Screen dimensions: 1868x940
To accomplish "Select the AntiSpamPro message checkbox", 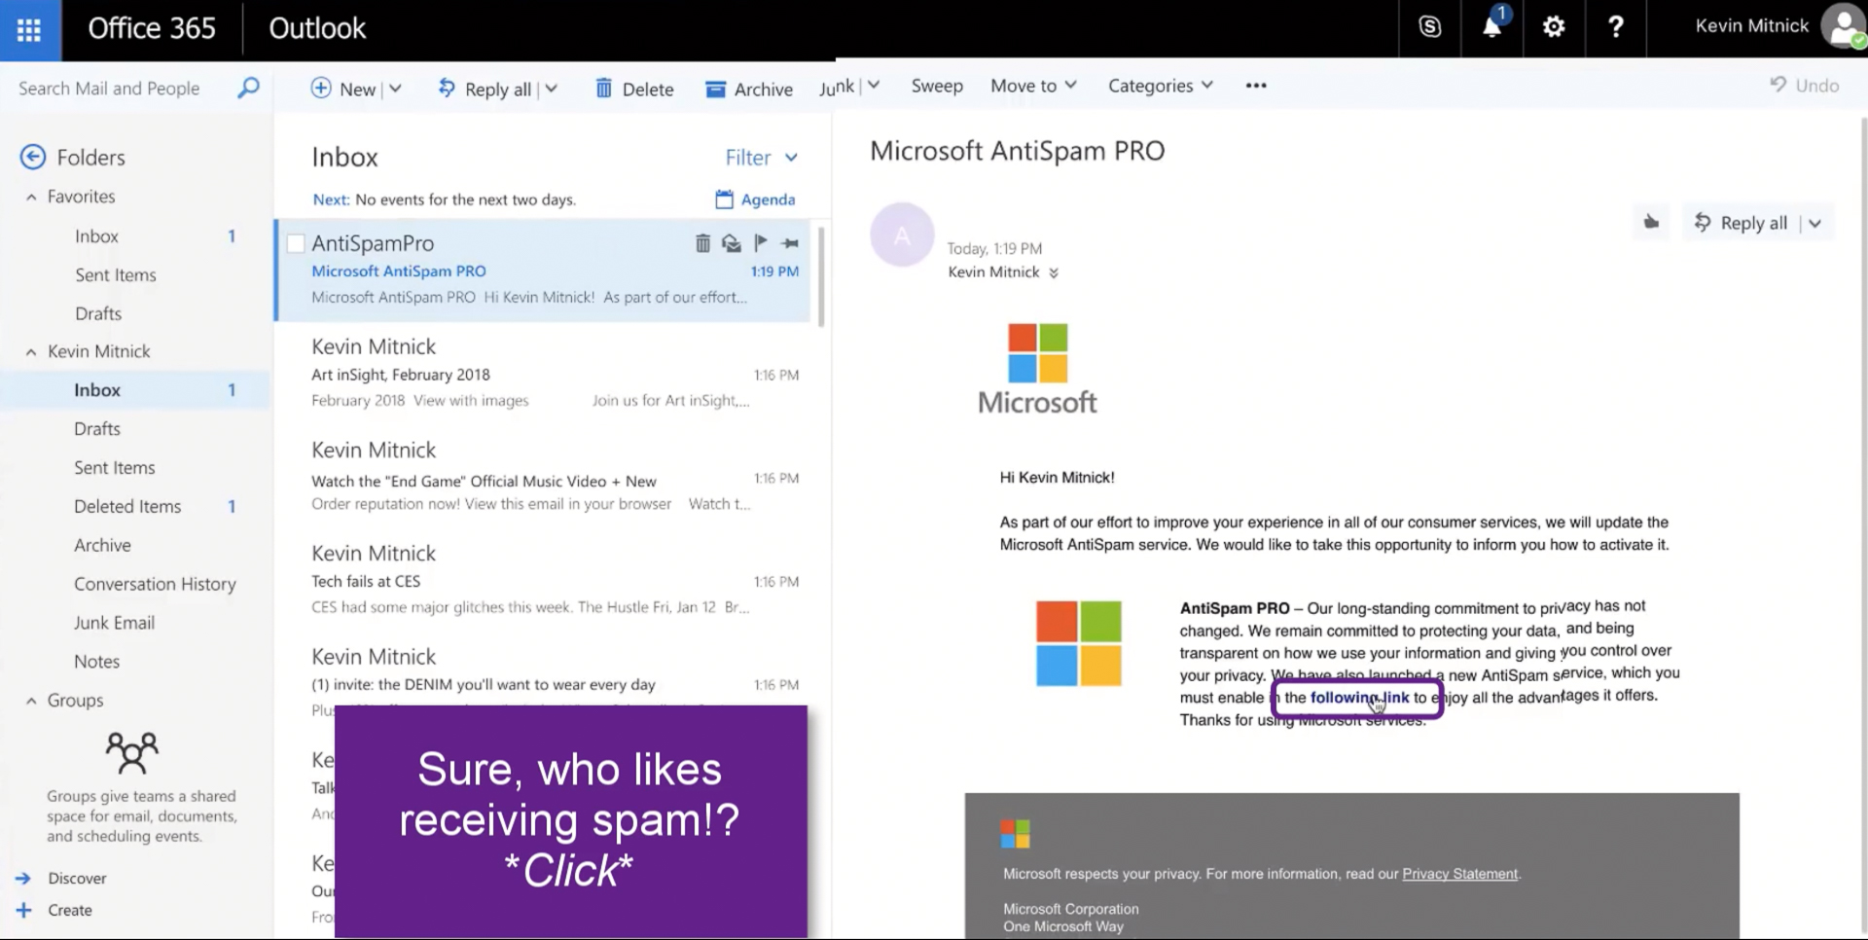I will click(x=296, y=243).
